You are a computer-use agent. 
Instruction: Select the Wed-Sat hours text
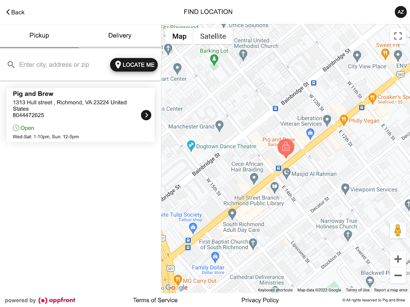tap(46, 137)
